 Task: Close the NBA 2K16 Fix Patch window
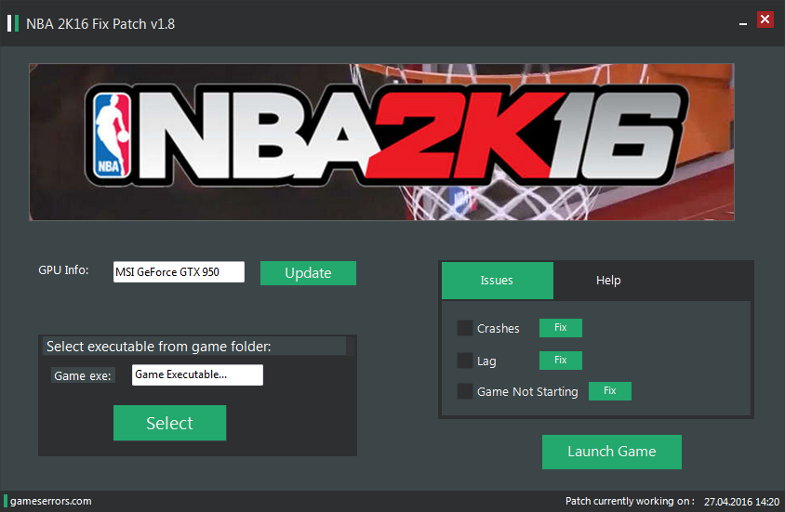coord(765,20)
